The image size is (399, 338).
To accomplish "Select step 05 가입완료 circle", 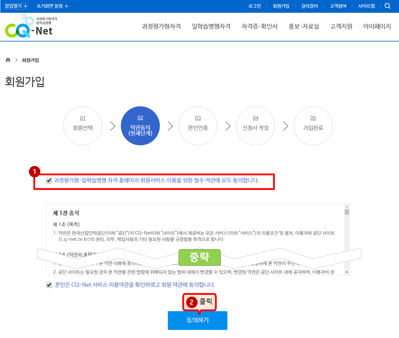I will coord(313,126).
